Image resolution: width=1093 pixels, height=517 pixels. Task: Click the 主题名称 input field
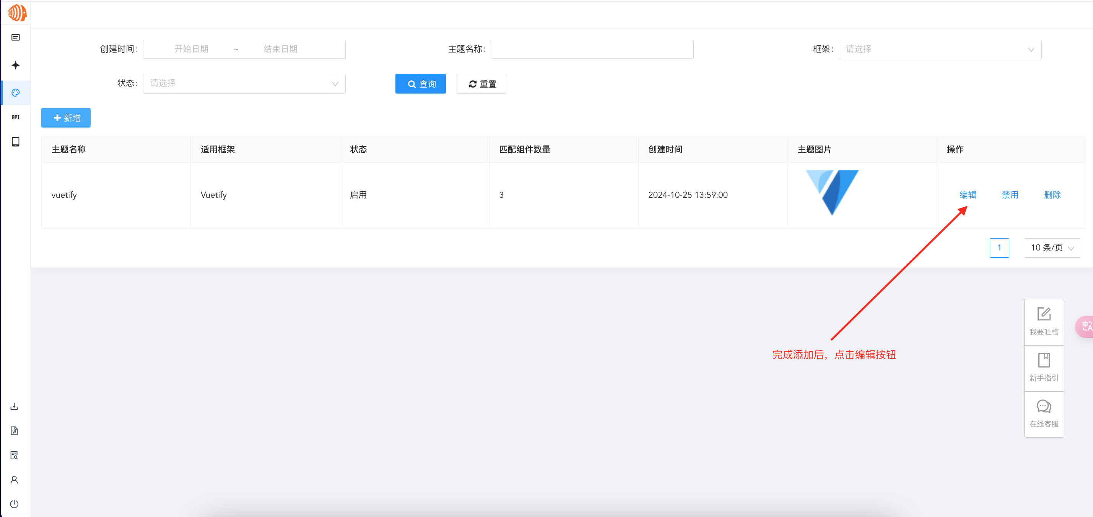592,50
